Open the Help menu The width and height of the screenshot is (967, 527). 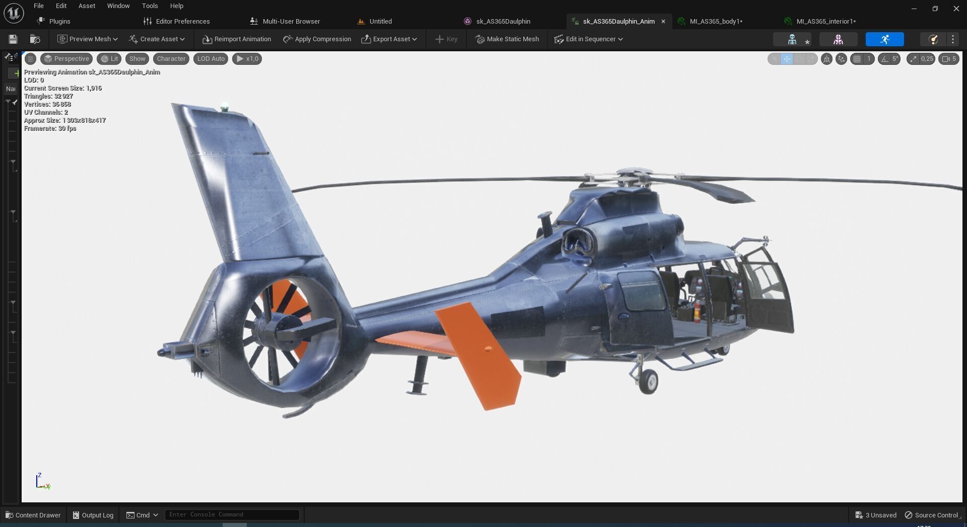click(x=177, y=6)
